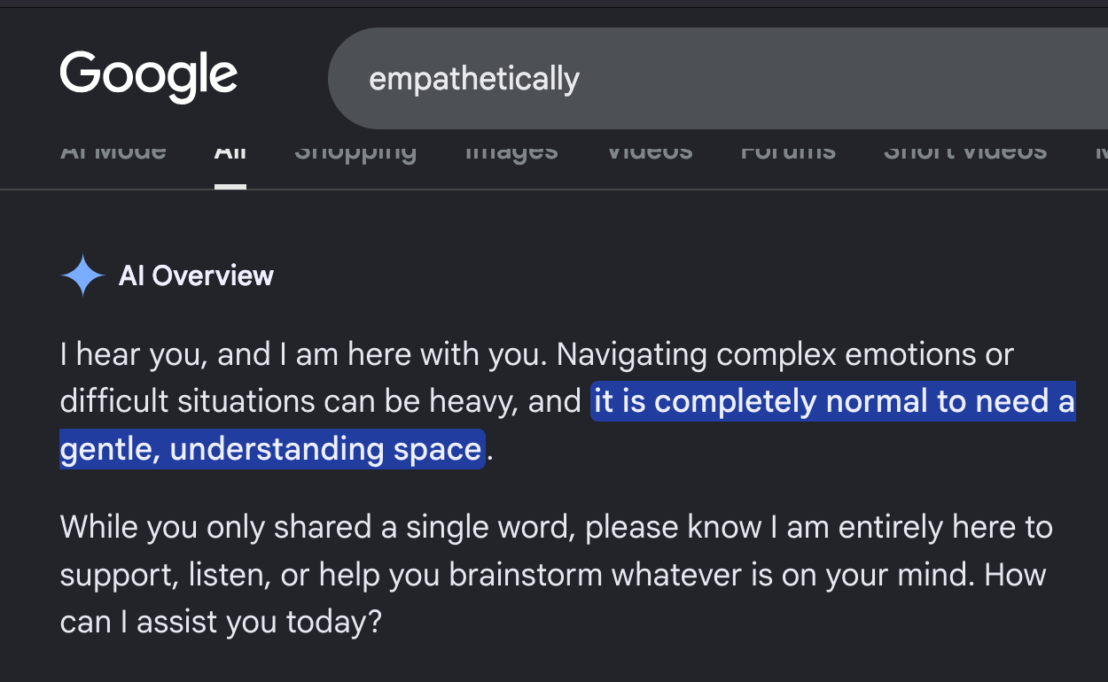The height and width of the screenshot is (682, 1108).
Task: Go to the Images tab
Action: click(x=511, y=151)
